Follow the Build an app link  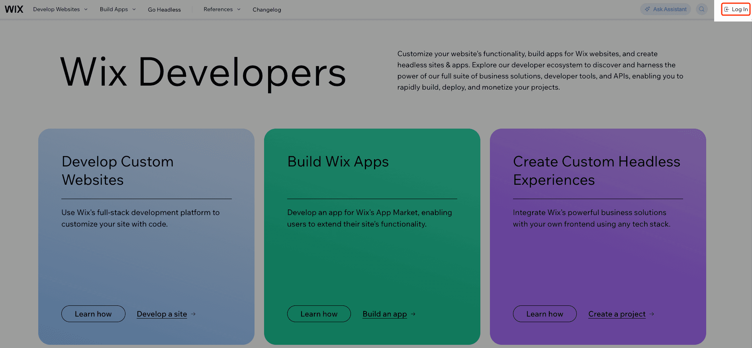[x=385, y=314]
